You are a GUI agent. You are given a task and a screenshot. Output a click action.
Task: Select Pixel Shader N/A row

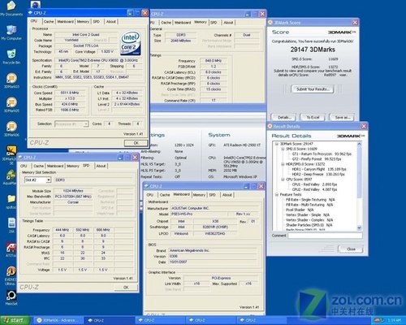(x=300, y=210)
